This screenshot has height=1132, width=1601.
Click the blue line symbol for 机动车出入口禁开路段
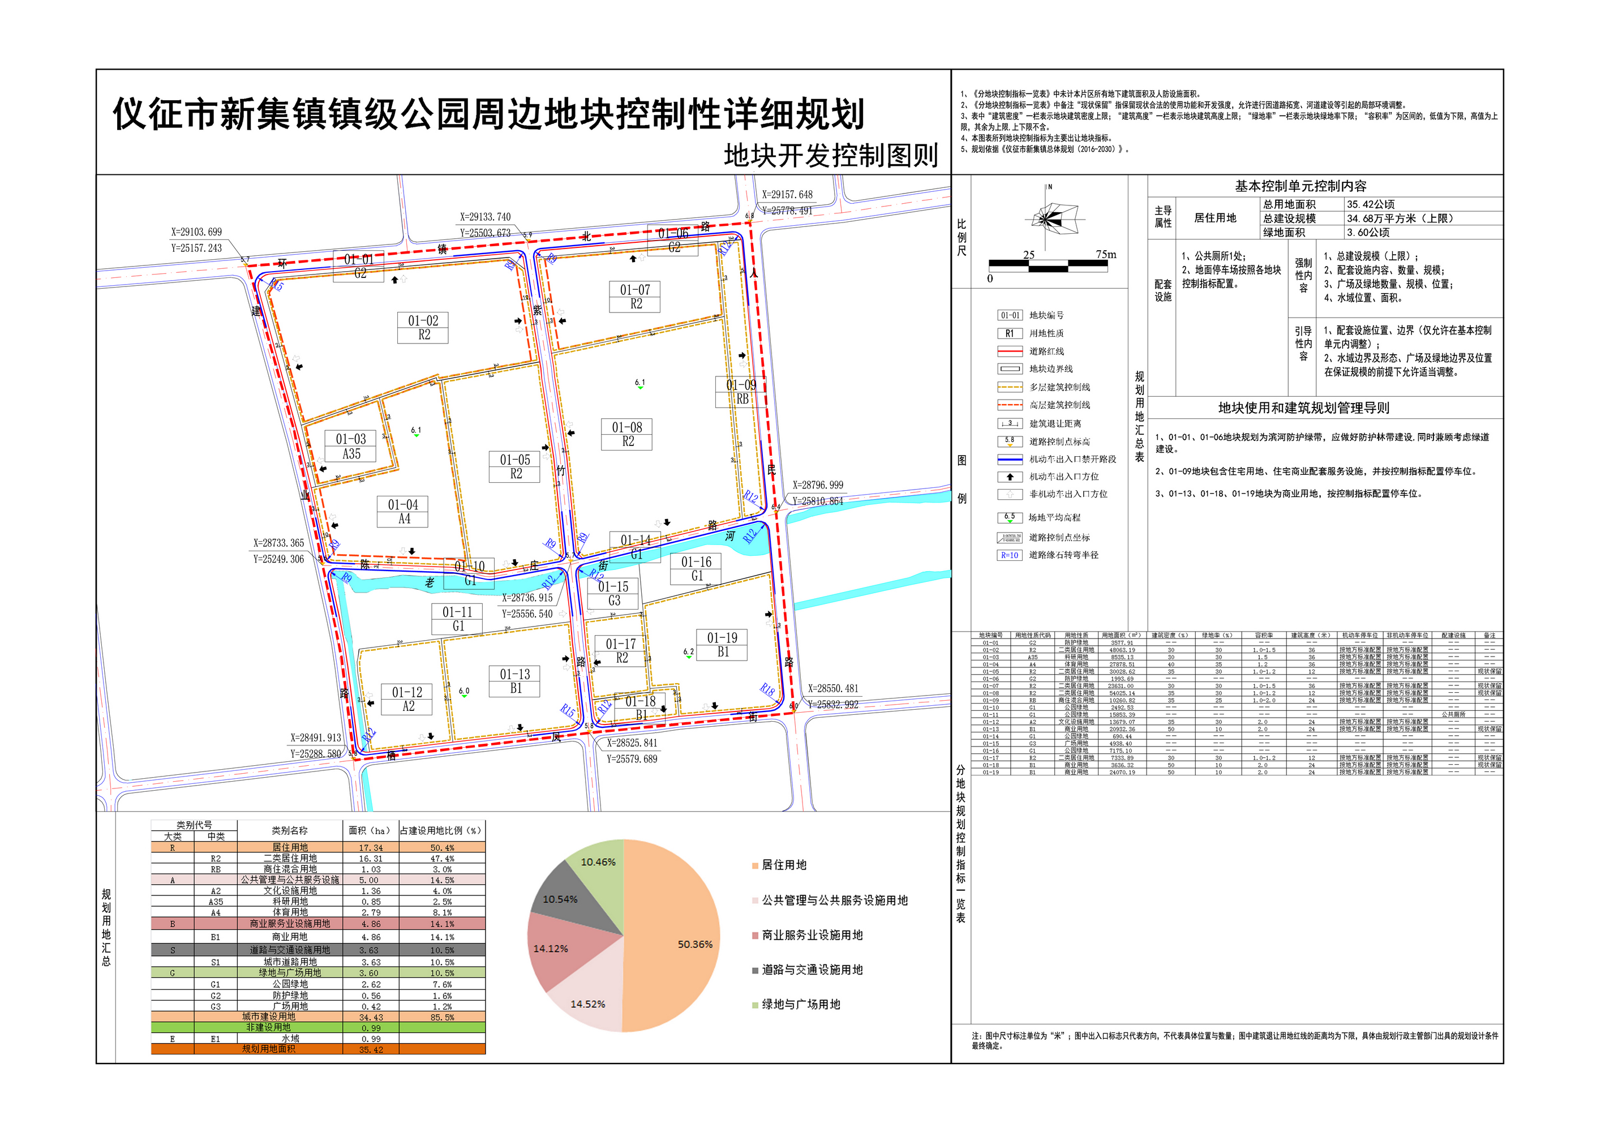pos(1010,460)
